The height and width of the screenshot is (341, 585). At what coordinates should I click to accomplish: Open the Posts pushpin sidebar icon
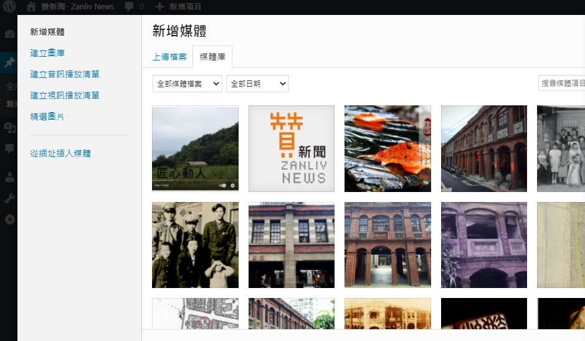point(9,62)
